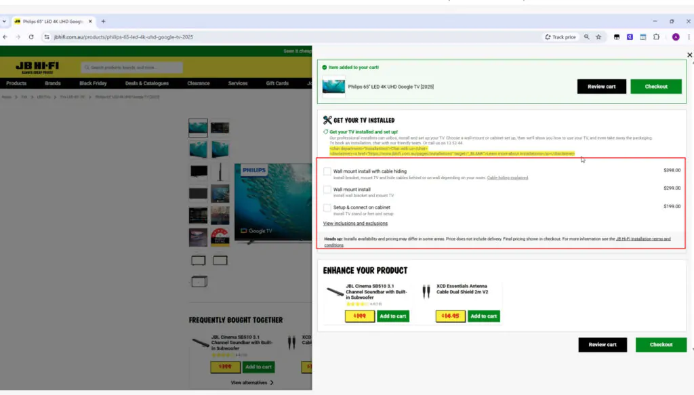This screenshot has height=395, width=694.
Task: Close the cart side panel with X
Action: pyautogui.click(x=689, y=55)
